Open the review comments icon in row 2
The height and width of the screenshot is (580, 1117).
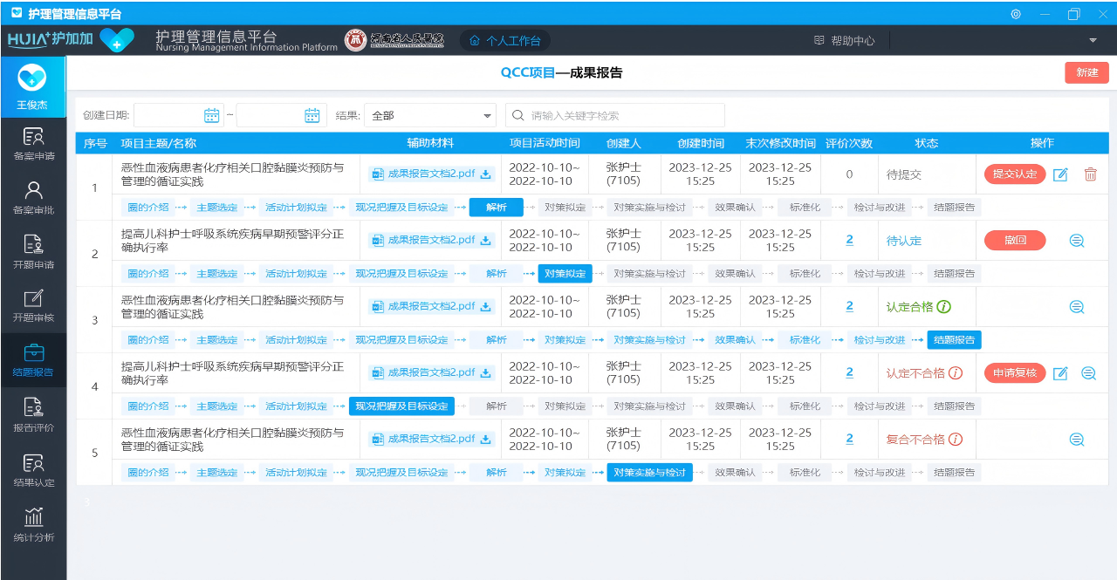[1076, 241]
